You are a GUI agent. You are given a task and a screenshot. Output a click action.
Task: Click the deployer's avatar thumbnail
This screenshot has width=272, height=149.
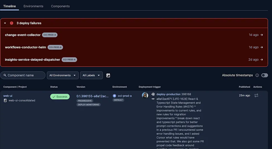click(x=145, y=95)
